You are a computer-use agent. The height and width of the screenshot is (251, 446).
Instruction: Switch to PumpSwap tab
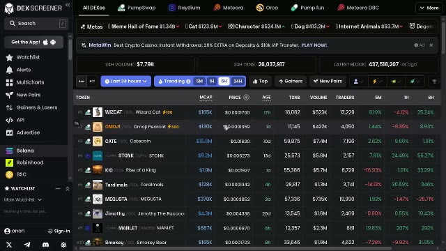coord(137,8)
